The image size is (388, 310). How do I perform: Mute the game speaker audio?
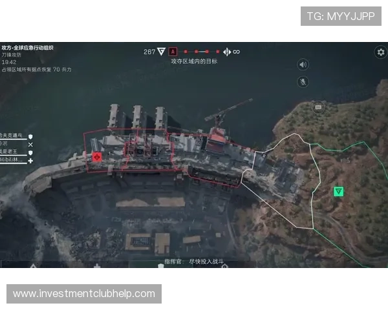tap(303, 65)
